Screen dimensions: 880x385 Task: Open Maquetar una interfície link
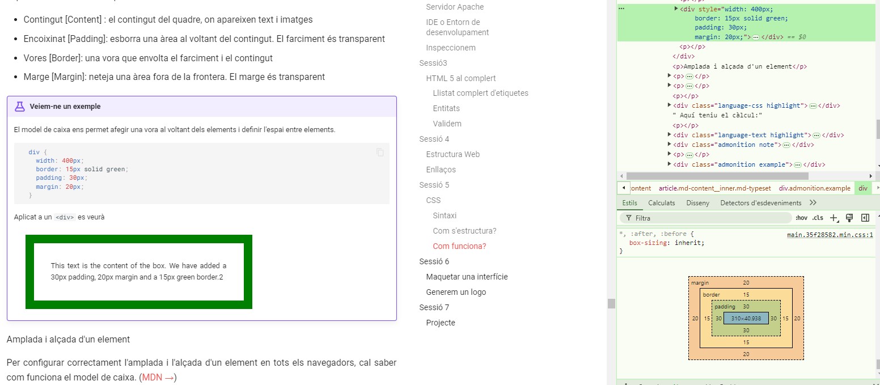467,277
